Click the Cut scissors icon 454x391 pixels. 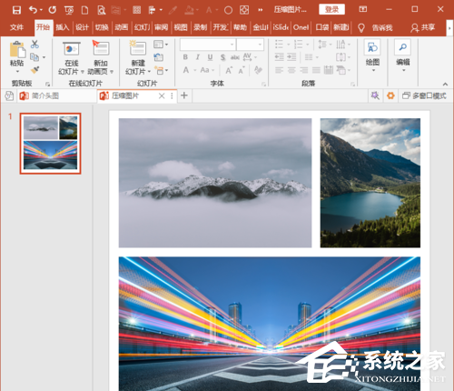[x=35, y=45]
